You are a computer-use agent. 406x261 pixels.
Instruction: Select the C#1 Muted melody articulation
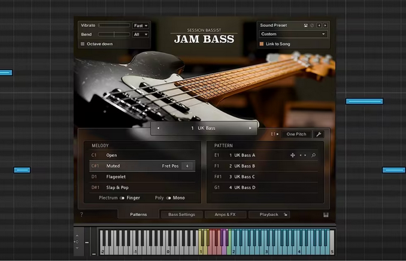tap(142, 166)
